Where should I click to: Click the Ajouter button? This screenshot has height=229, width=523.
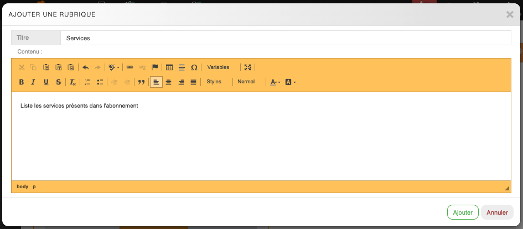[x=463, y=212]
